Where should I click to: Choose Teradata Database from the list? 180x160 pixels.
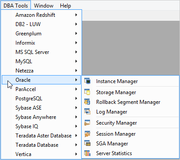[41, 145]
